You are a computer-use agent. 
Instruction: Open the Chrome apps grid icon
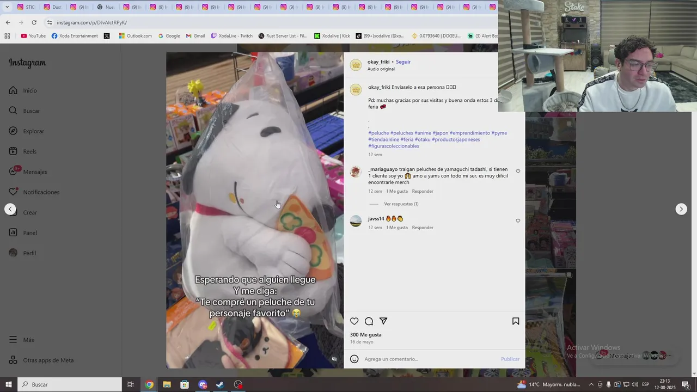tap(7, 36)
